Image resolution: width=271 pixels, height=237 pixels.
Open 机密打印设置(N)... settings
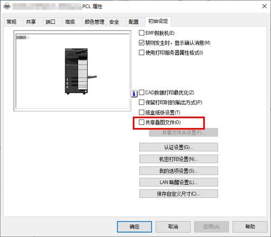[178, 159]
